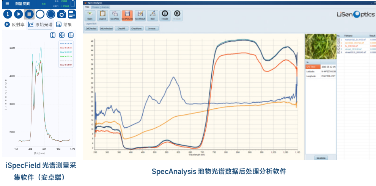Select the Longitude row
Viewport: 376px width, 186px height.
coord(321,76)
